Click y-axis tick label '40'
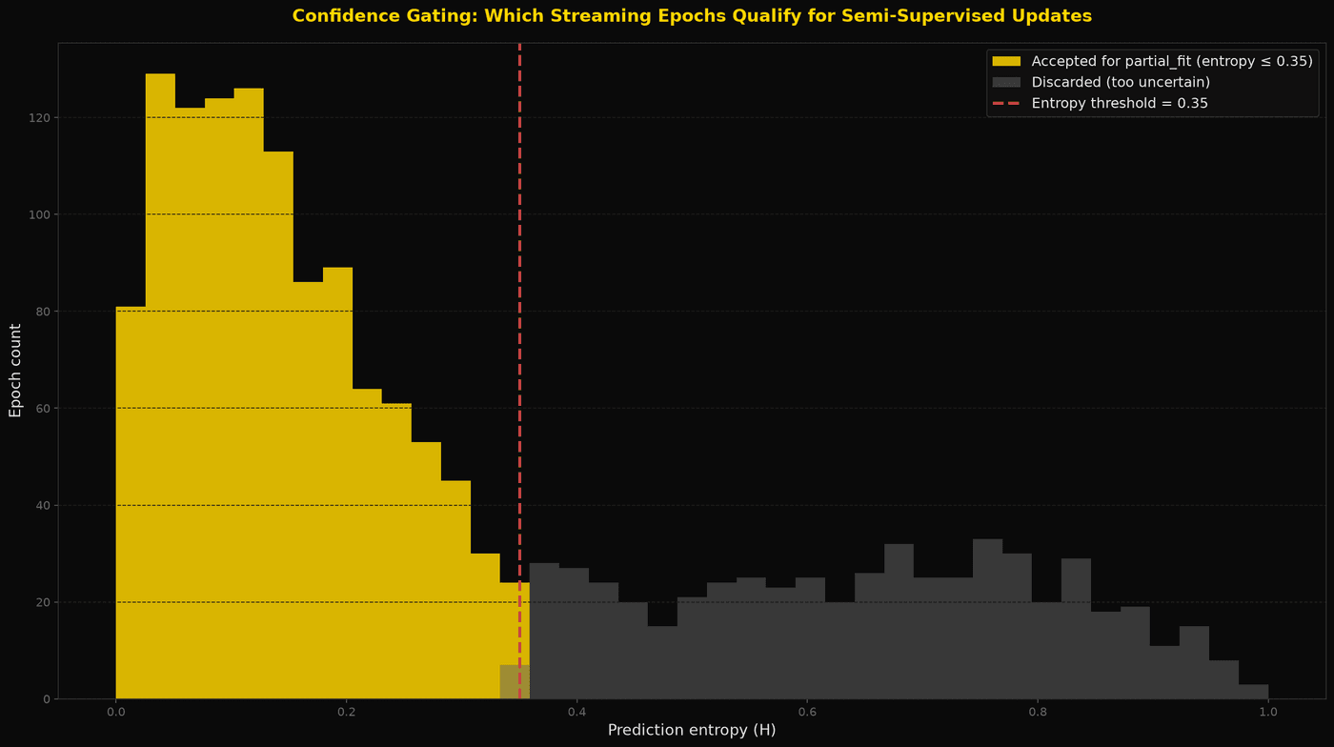 (x=43, y=506)
